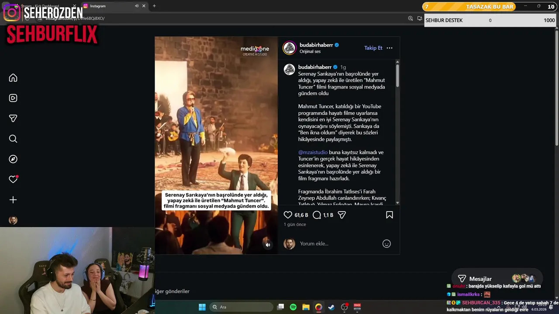Go to the Instagram Home icon
This screenshot has height=314, width=559.
point(13,78)
